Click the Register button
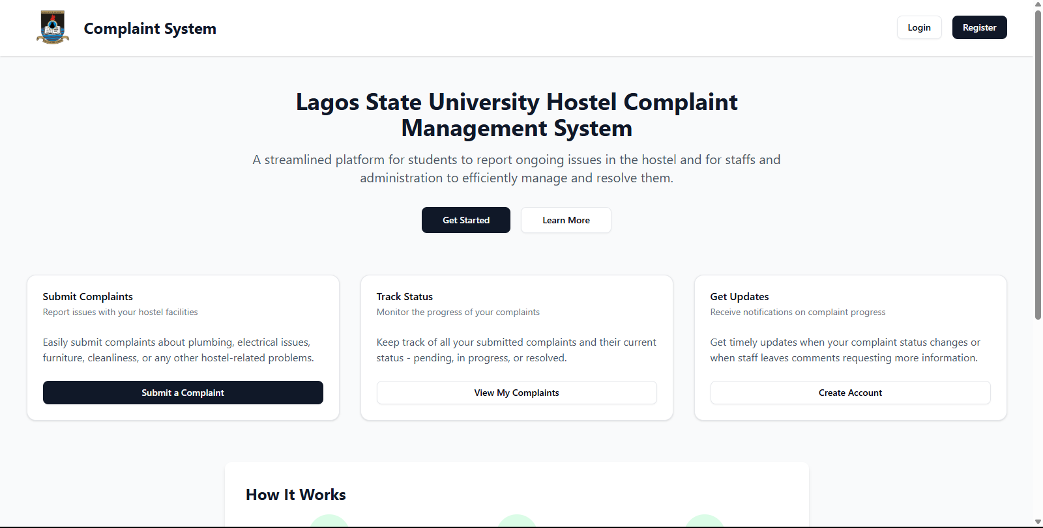Viewport: 1043px width, 528px height. (979, 27)
